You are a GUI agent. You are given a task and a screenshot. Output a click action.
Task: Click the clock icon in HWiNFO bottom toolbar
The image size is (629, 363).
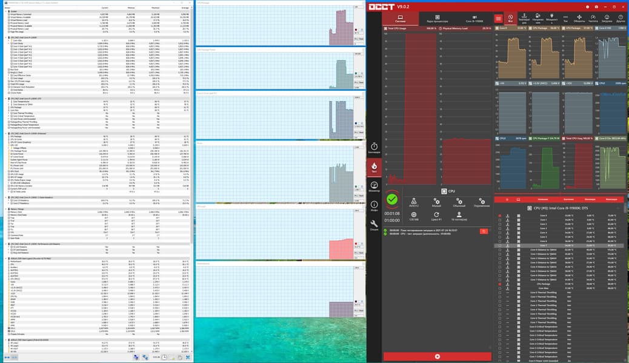[x=164, y=357]
